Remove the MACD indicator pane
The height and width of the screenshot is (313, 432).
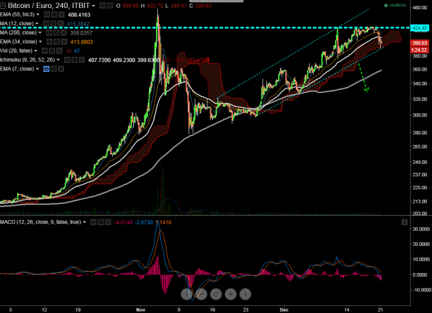click(x=108, y=222)
